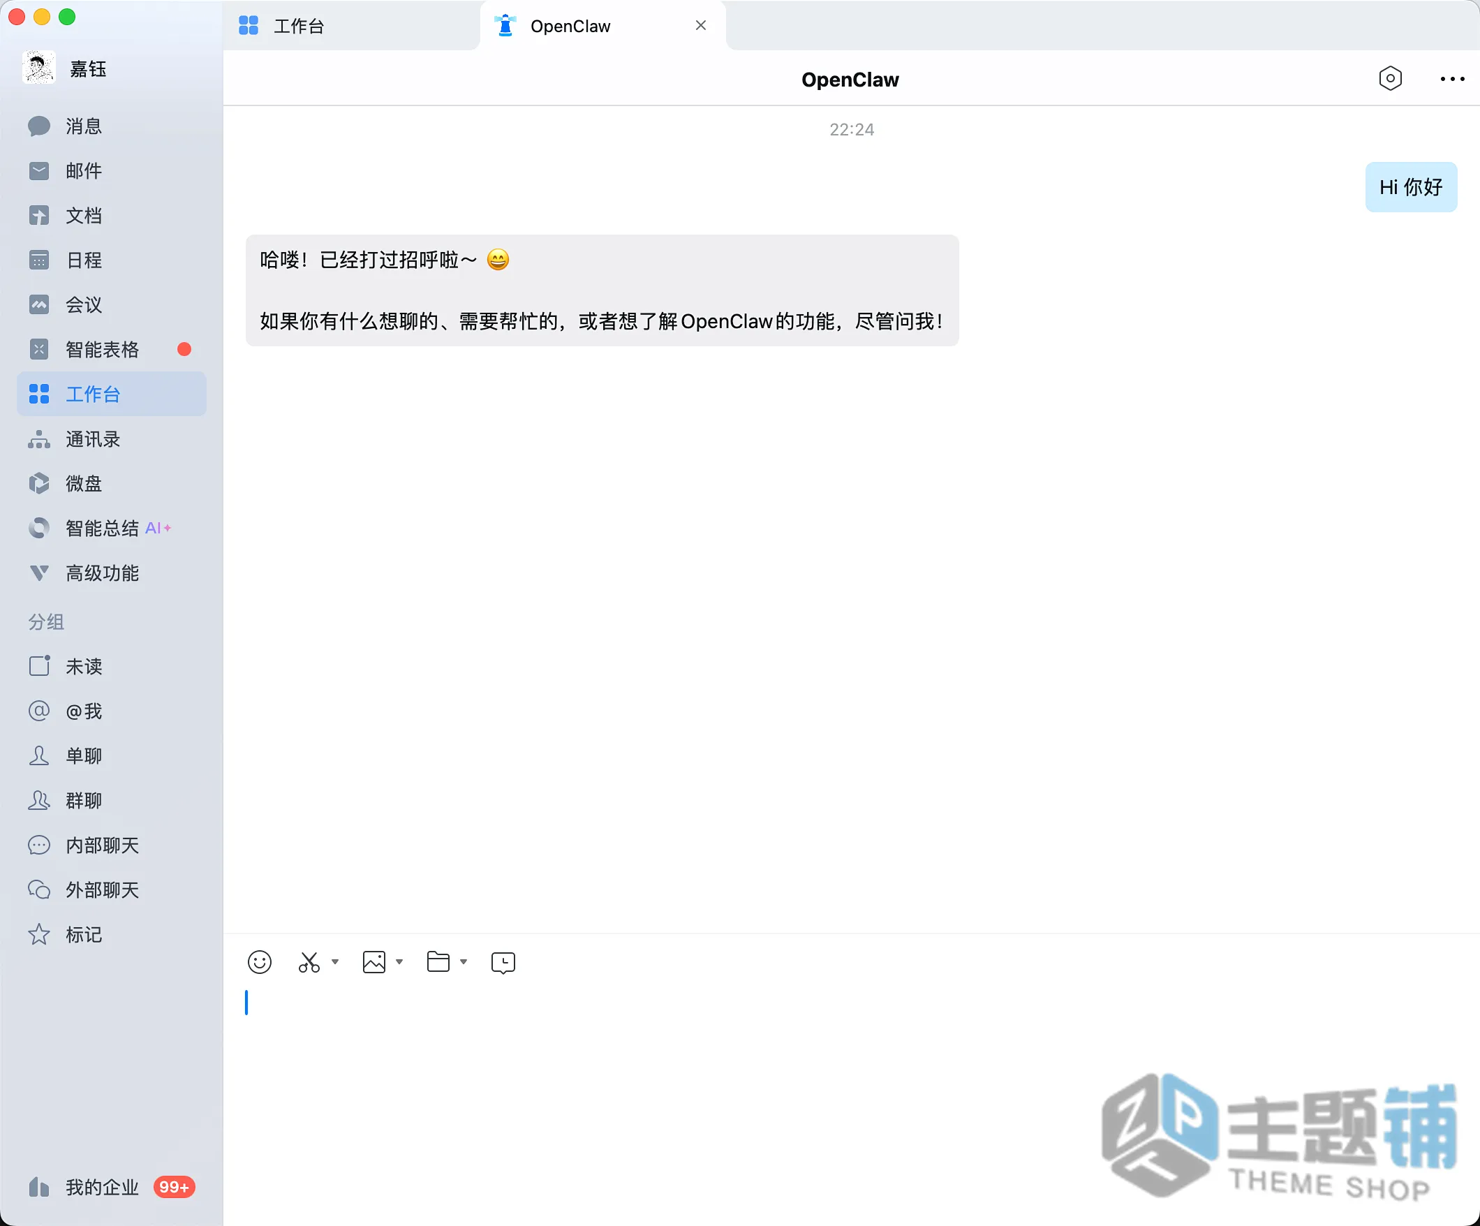Viewport: 1480px width, 1226px height.
Task: Open the 通讯录 contacts section
Action: pos(112,439)
